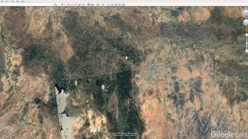
Task: Click the Email toolbar icon
Action: pos(108,4)
